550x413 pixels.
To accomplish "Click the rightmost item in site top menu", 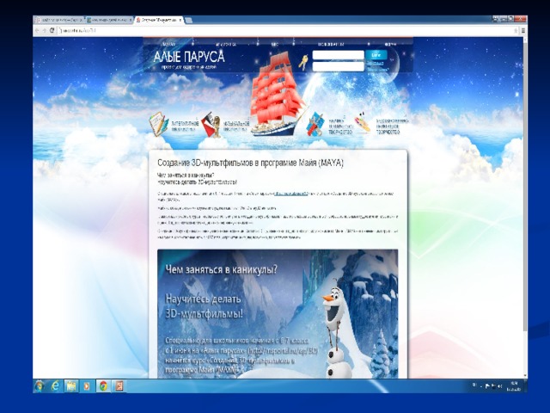I will click(390, 45).
